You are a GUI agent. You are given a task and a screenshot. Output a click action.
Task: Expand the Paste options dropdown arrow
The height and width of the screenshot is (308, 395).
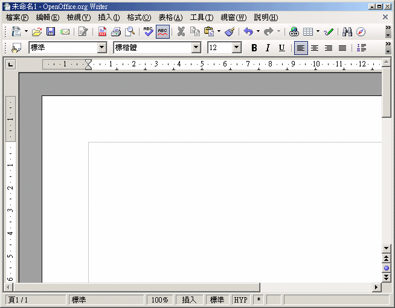pyautogui.click(x=219, y=32)
